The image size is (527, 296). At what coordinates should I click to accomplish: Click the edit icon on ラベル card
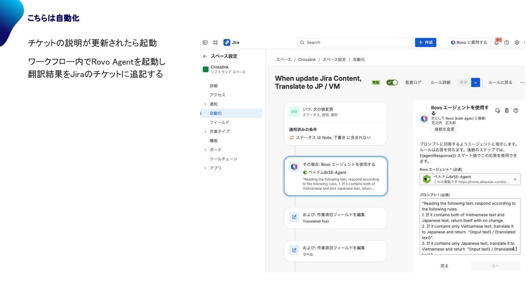294,250
